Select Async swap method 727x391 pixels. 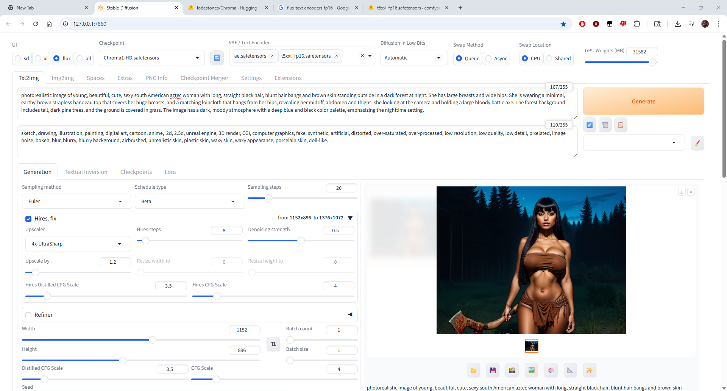tap(488, 58)
